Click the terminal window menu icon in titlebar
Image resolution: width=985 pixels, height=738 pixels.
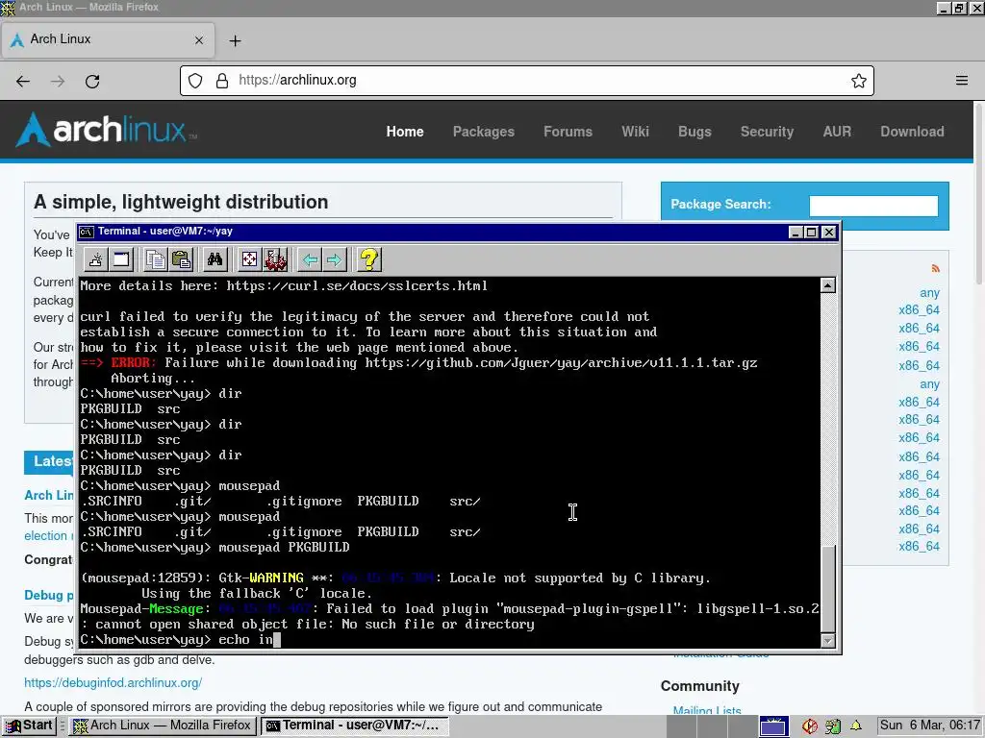(86, 232)
